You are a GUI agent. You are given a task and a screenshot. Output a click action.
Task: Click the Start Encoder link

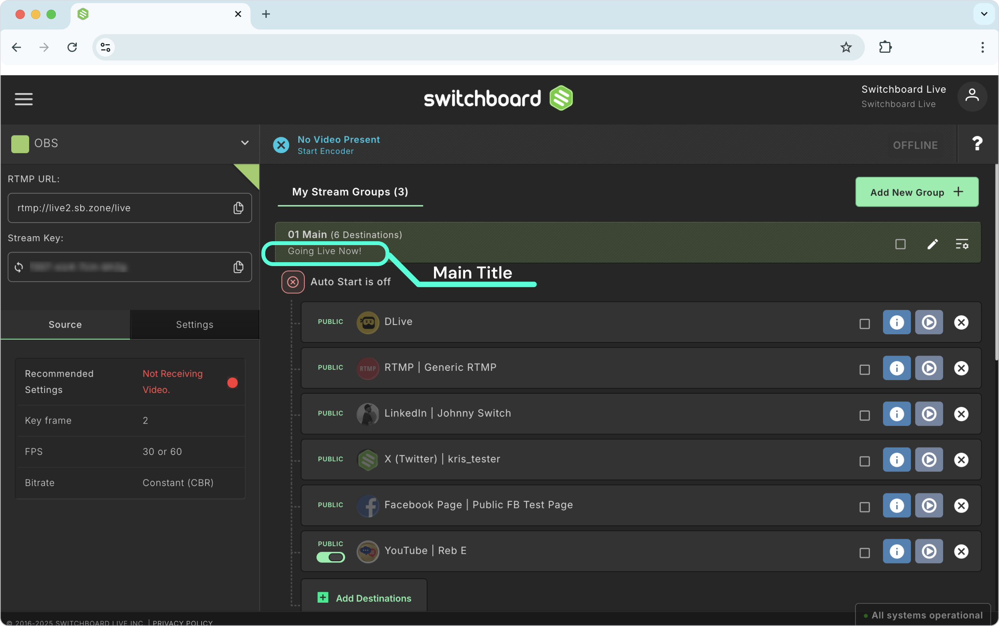[x=325, y=151]
